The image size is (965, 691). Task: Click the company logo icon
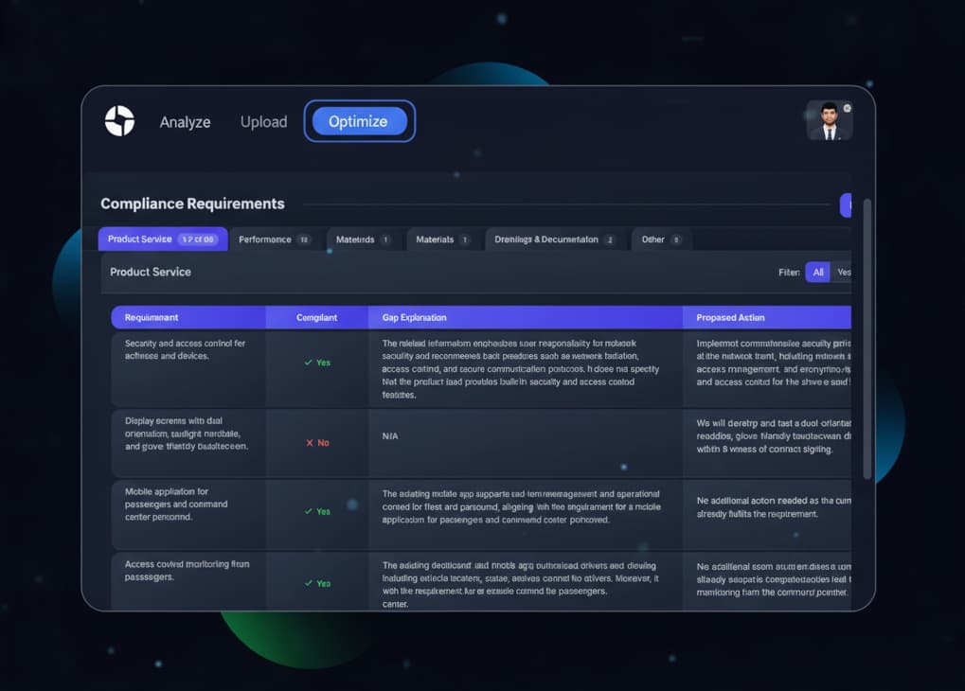pyautogui.click(x=119, y=121)
